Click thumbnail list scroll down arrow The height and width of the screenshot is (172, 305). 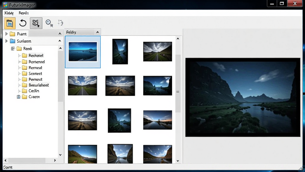(178, 161)
